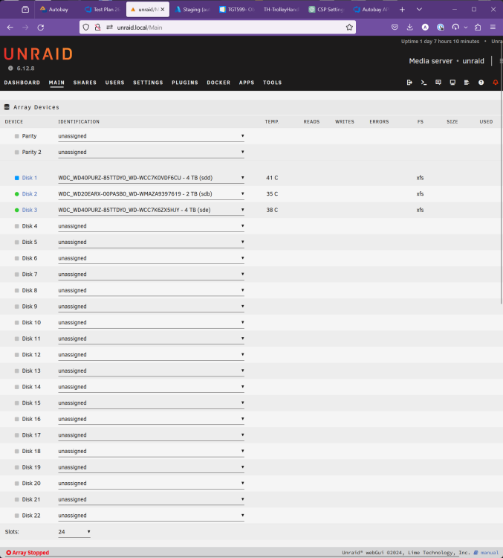Open the Tools menu
This screenshot has width=503, height=558.
pos(272,83)
